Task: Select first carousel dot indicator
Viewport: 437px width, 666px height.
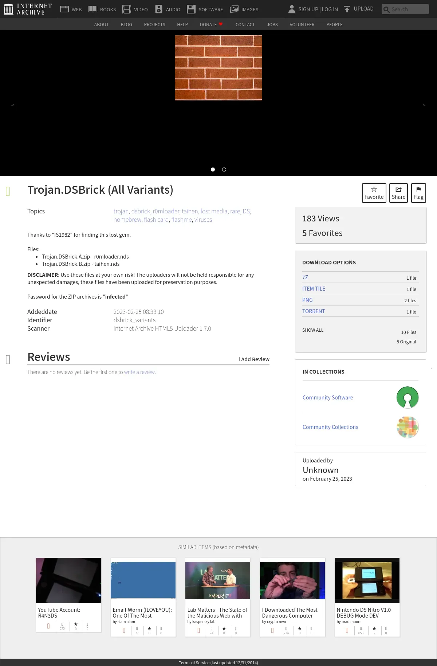Action: tap(213, 169)
